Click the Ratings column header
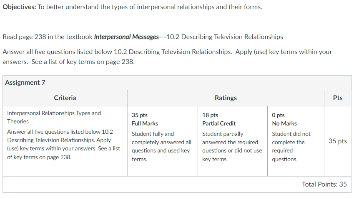This screenshot has height=199, width=359. 226,98
